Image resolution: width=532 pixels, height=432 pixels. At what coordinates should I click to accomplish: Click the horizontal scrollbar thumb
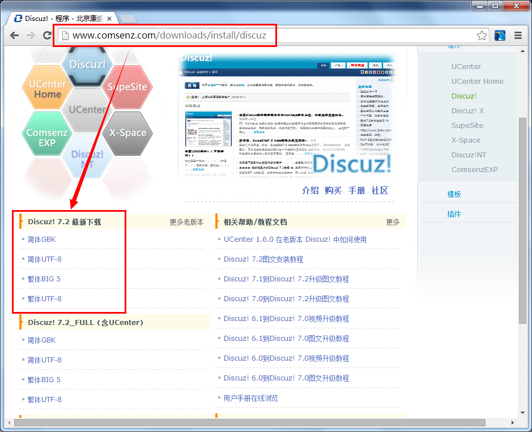[x=250, y=423]
